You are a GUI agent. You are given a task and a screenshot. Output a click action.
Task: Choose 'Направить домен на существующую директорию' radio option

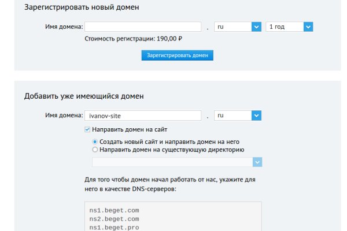[x=95, y=150]
